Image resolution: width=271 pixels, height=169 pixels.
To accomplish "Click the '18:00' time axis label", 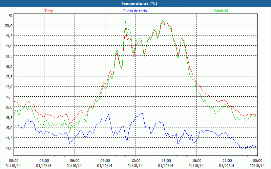I will [x=197, y=161].
